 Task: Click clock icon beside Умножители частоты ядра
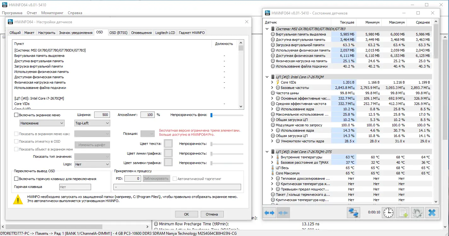point(278,141)
